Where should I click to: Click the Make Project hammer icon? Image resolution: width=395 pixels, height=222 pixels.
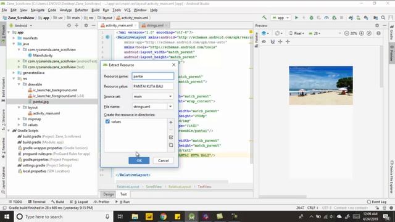[x=264, y=18]
